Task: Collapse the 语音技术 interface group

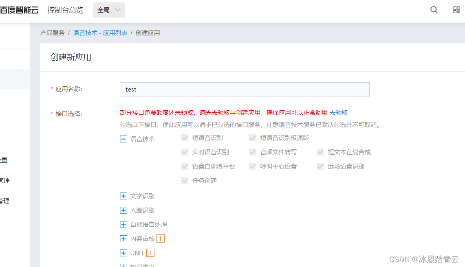Action: click(123, 139)
